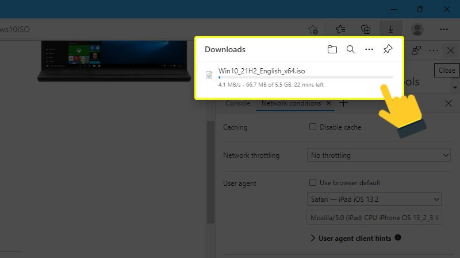This screenshot has height=258, width=460.
Task: Click the ISO download progress bar
Action: (x=306, y=77)
